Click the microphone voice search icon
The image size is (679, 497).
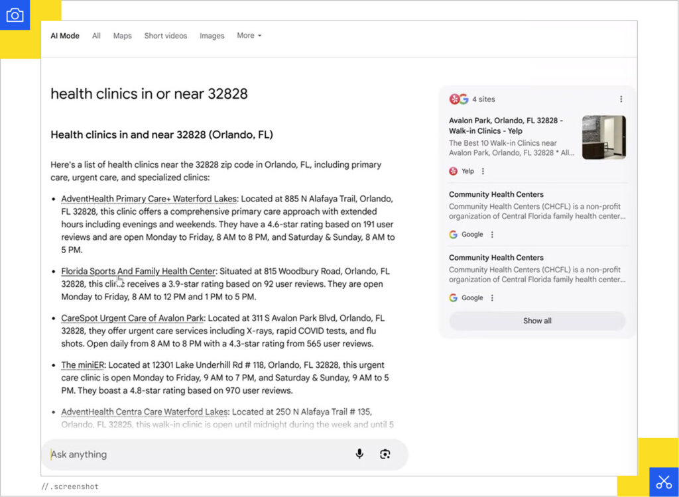pyautogui.click(x=359, y=454)
